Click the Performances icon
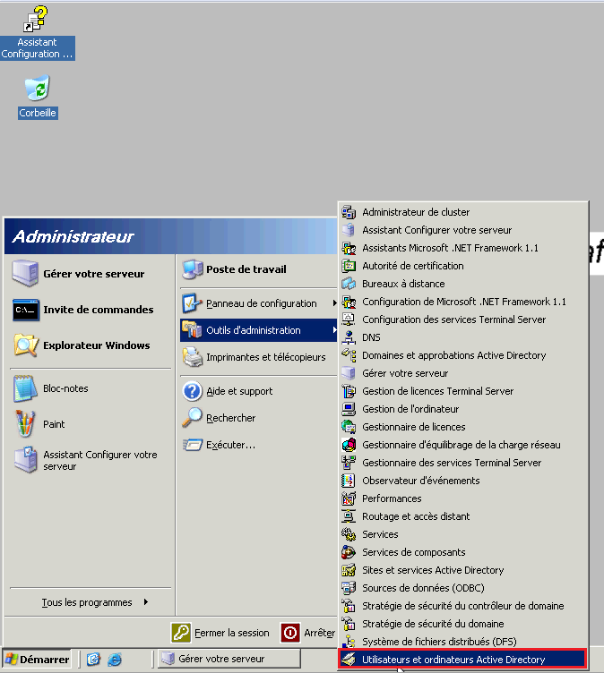The height and width of the screenshot is (673, 604). pyautogui.click(x=349, y=498)
